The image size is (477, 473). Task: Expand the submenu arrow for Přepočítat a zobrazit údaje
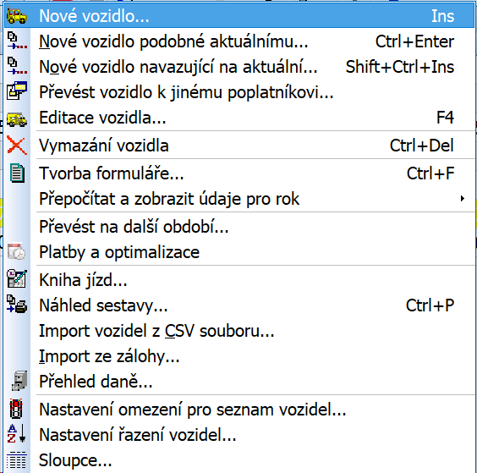click(x=463, y=199)
